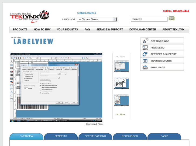The height and width of the screenshot is (146, 196).
Task: Open the SERVICES & SUPPORT sidebar link
Action: pyautogui.click(x=163, y=54)
